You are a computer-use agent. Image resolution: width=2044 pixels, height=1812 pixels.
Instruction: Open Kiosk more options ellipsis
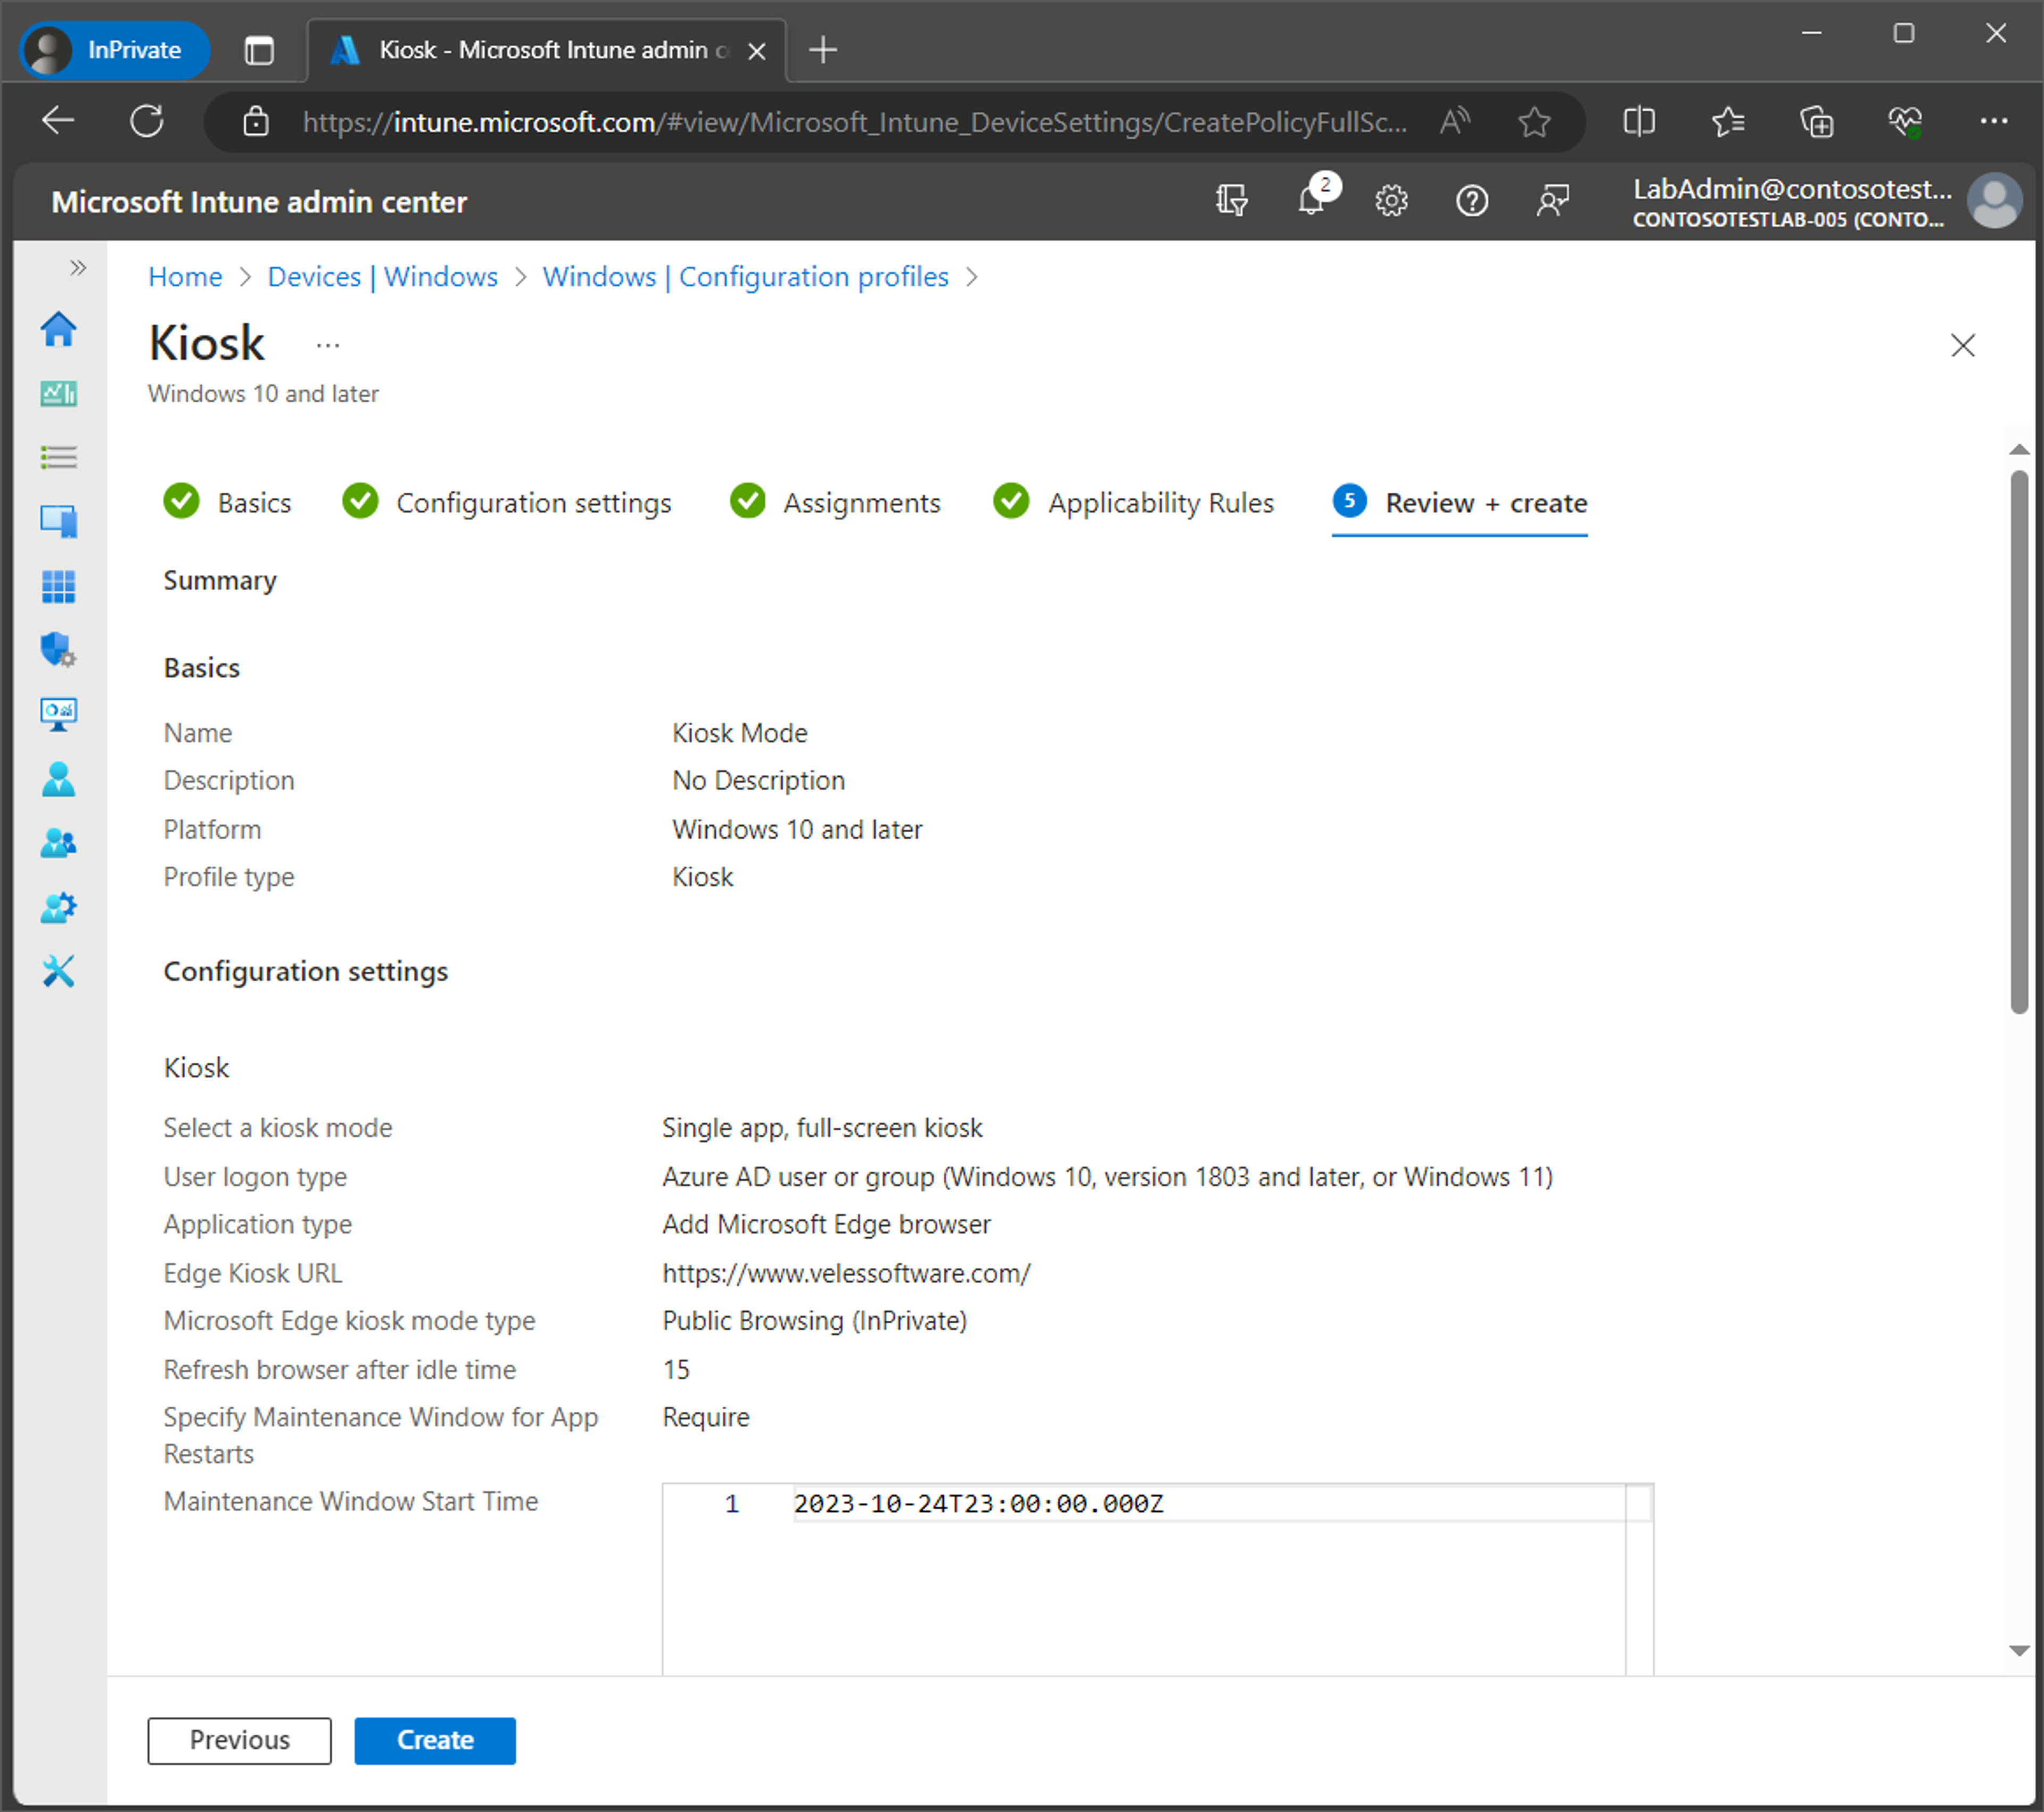(x=328, y=345)
